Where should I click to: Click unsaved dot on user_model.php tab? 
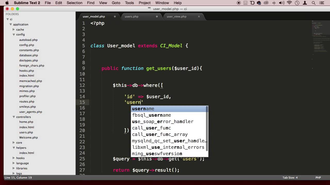coord(115,16)
